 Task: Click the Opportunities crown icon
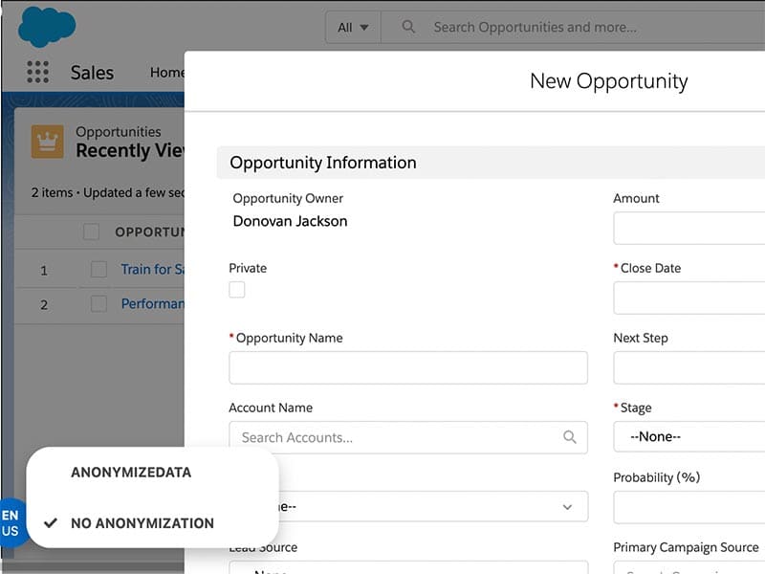(x=48, y=142)
